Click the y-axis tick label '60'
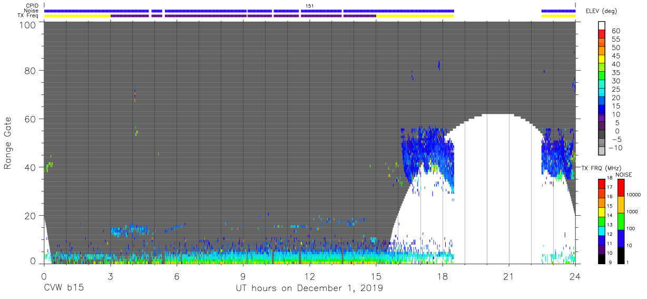This screenshot has height=299, width=647. 30,119
